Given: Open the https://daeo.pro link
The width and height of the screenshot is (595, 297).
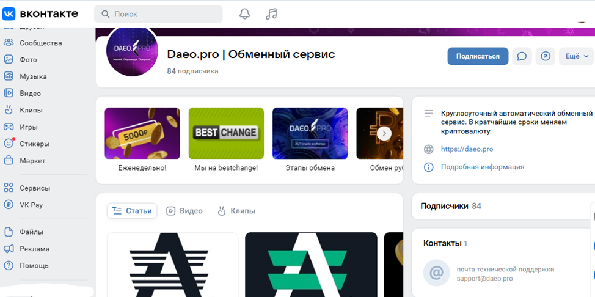Looking at the screenshot, I should click(467, 149).
